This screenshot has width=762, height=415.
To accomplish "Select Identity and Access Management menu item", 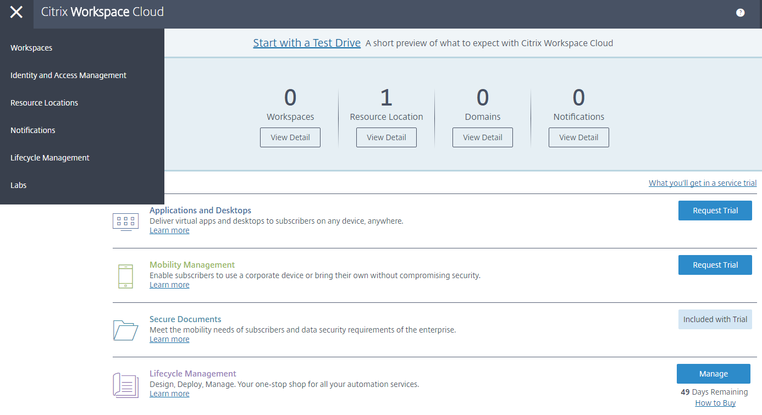I will (x=68, y=75).
